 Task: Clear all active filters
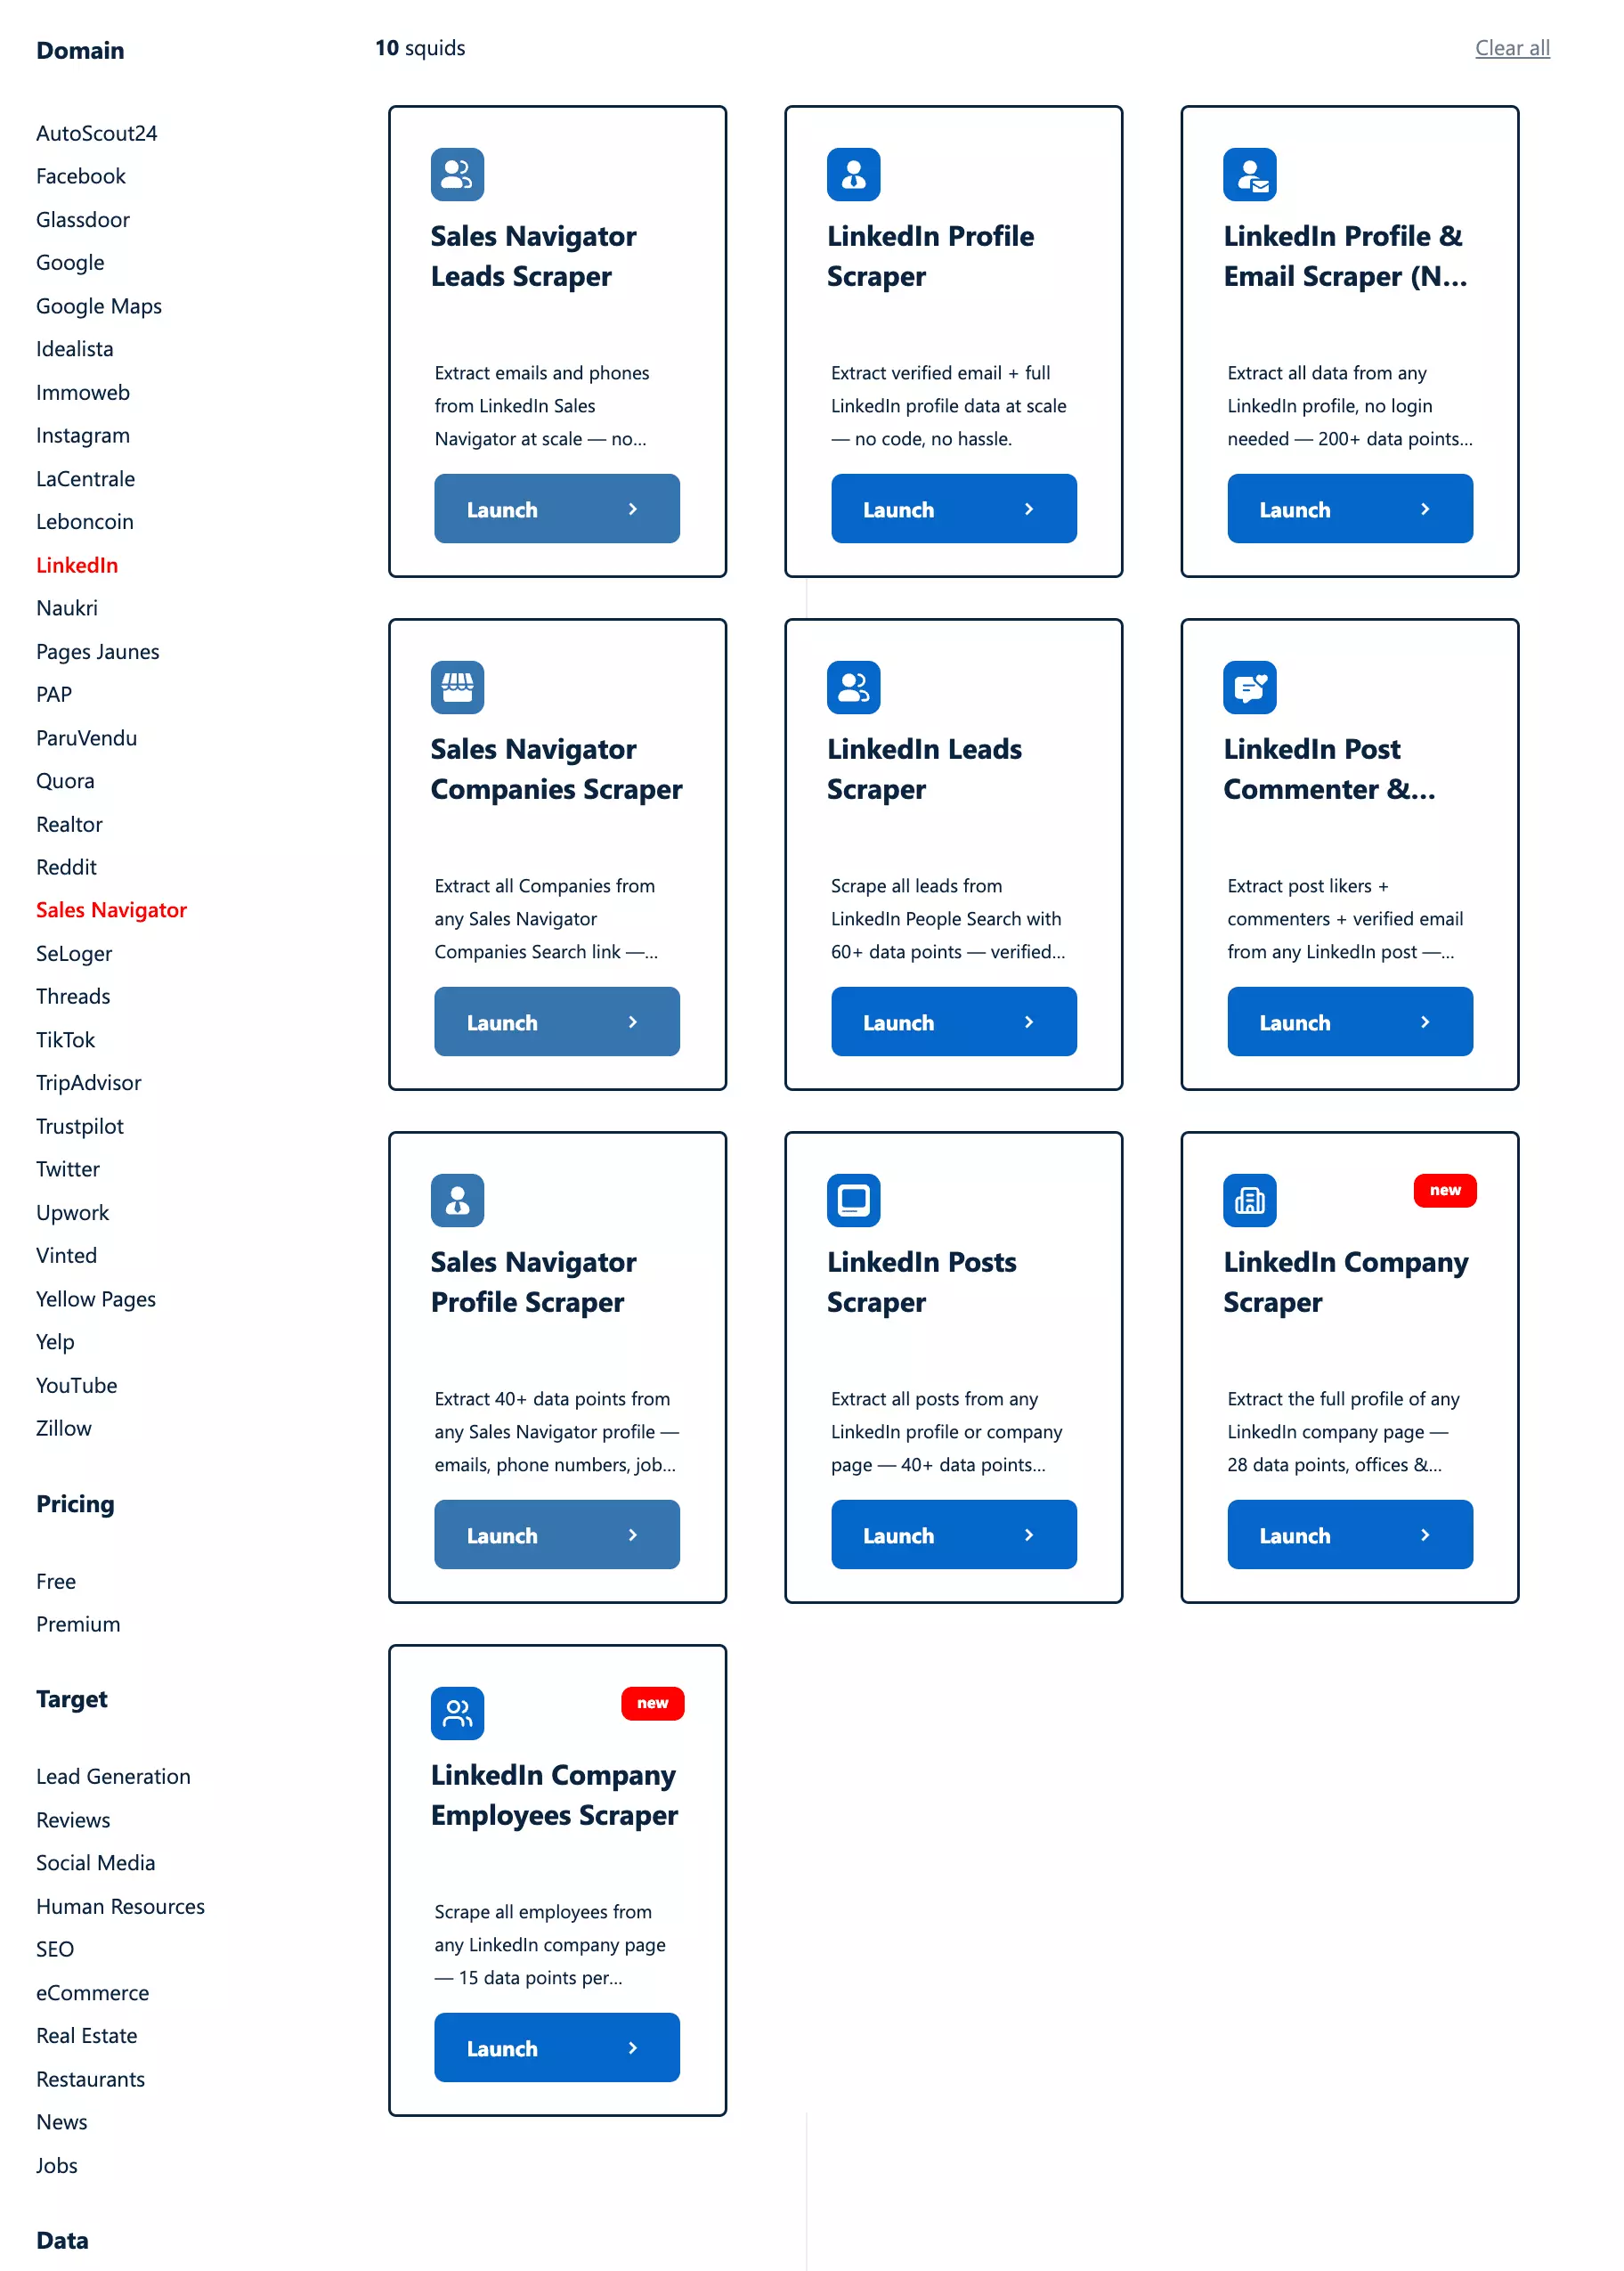click(1512, 48)
